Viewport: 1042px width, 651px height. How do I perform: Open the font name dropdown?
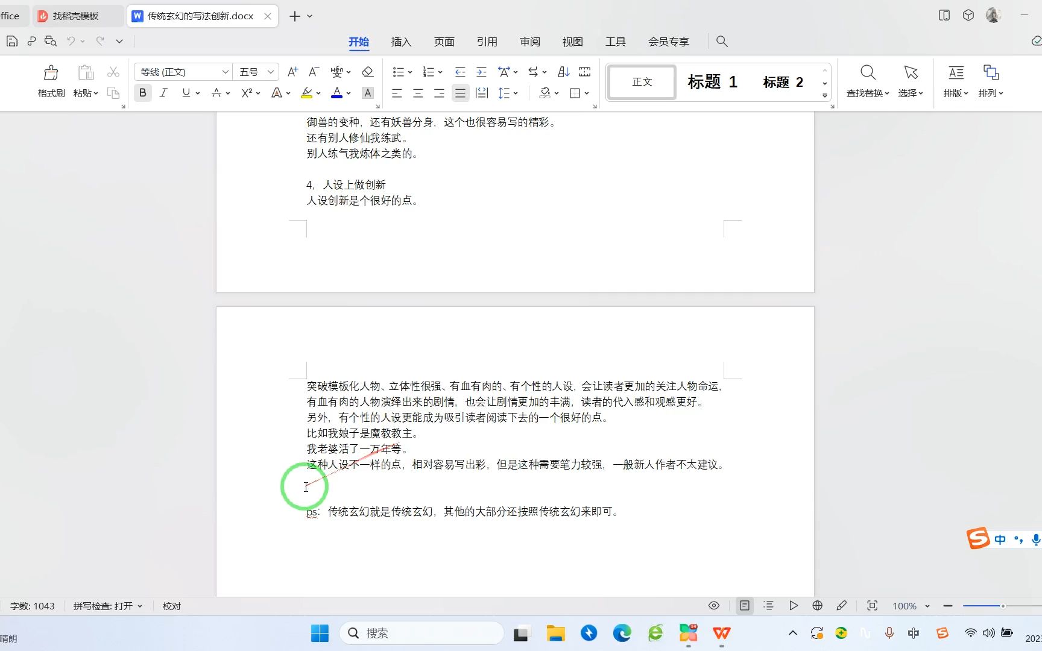pos(225,72)
